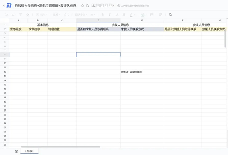Open search with the magnifier icon
This screenshot has width=228, height=155.
(171, 14)
